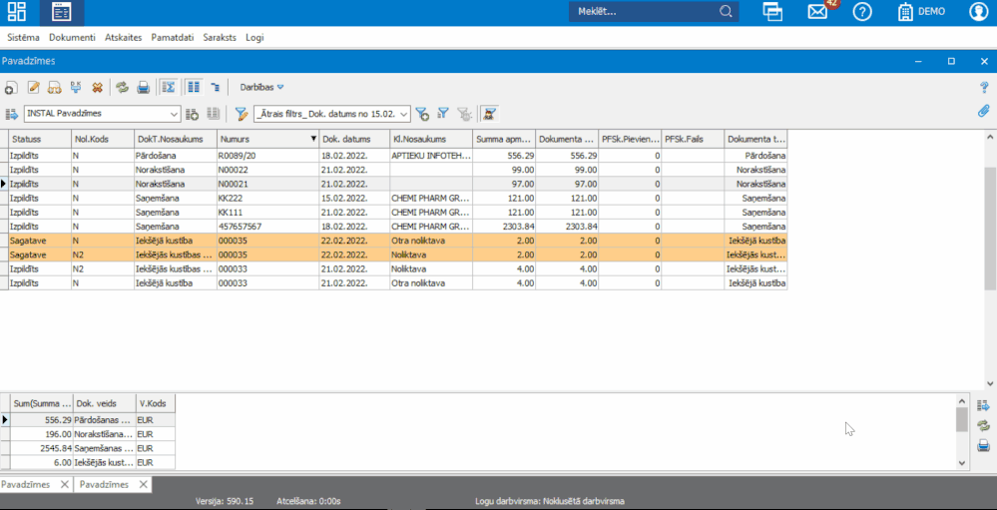The width and height of the screenshot is (997, 510).
Task: Click the DEMO company button
Action: pos(921,12)
